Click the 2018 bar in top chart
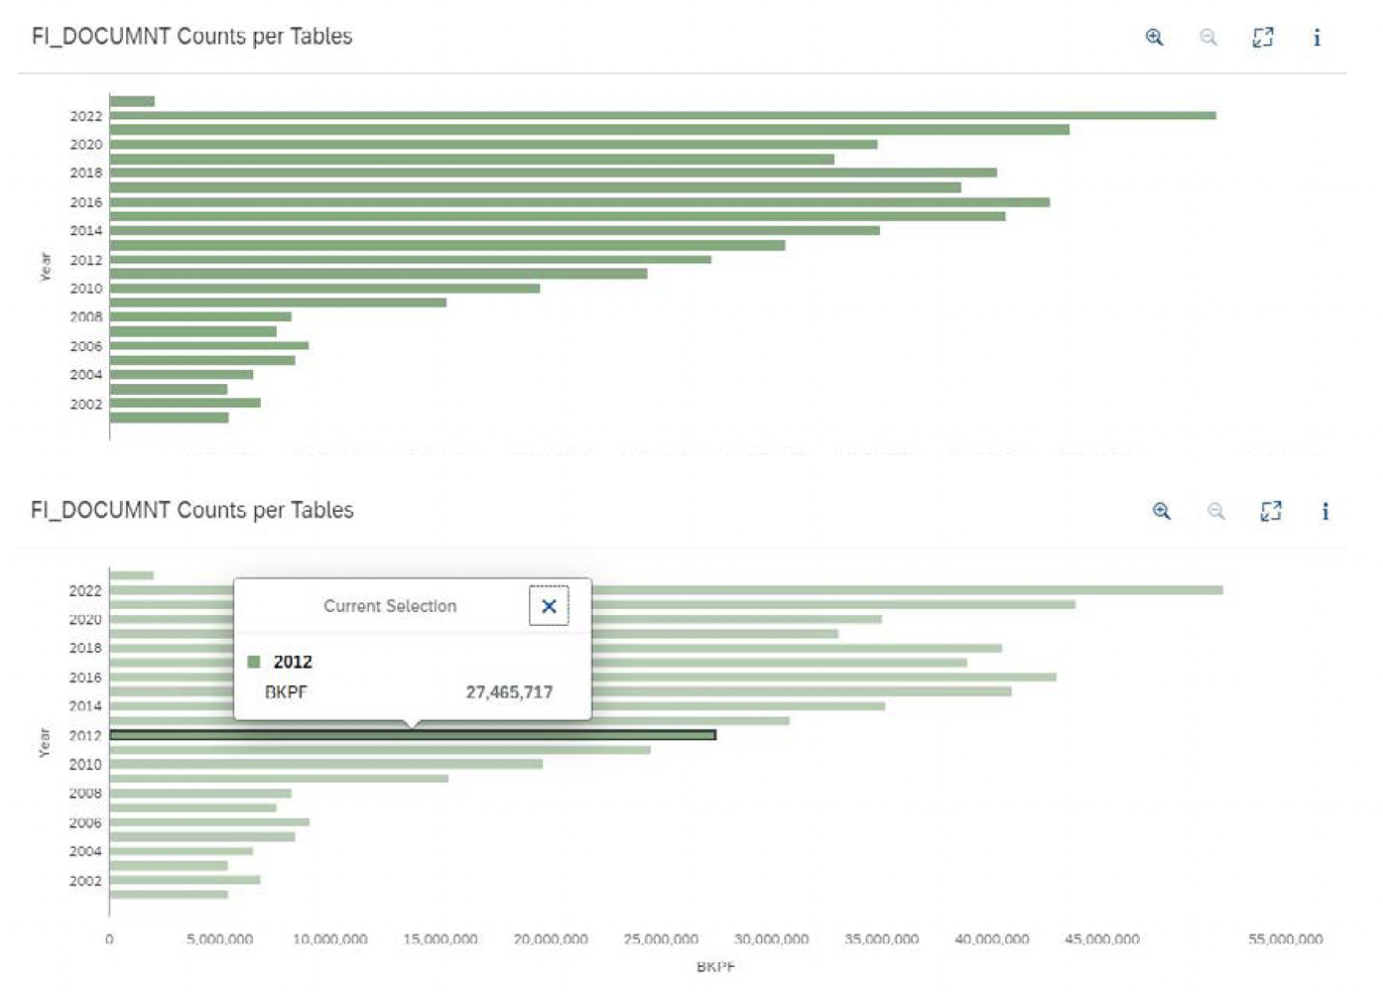1383x992 pixels. [553, 173]
